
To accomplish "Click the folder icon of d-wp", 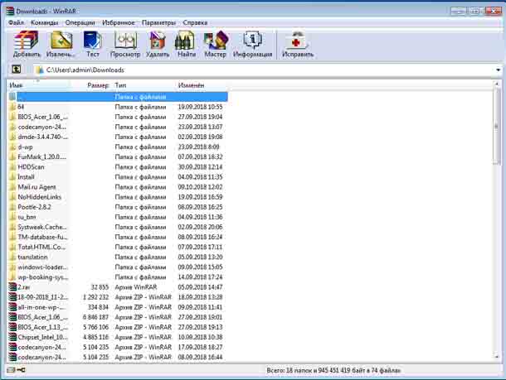I will pos(12,147).
